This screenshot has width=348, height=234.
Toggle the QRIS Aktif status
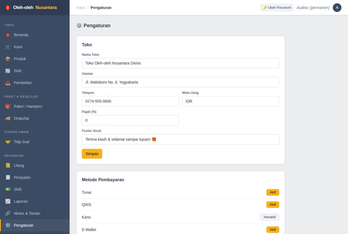[x=273, y=205]
